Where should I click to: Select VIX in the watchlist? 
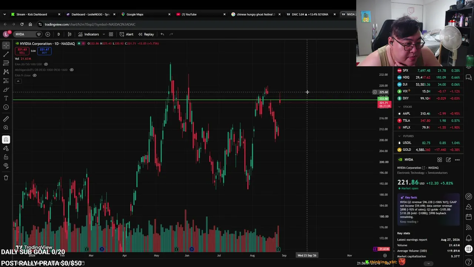pos(428,91)
